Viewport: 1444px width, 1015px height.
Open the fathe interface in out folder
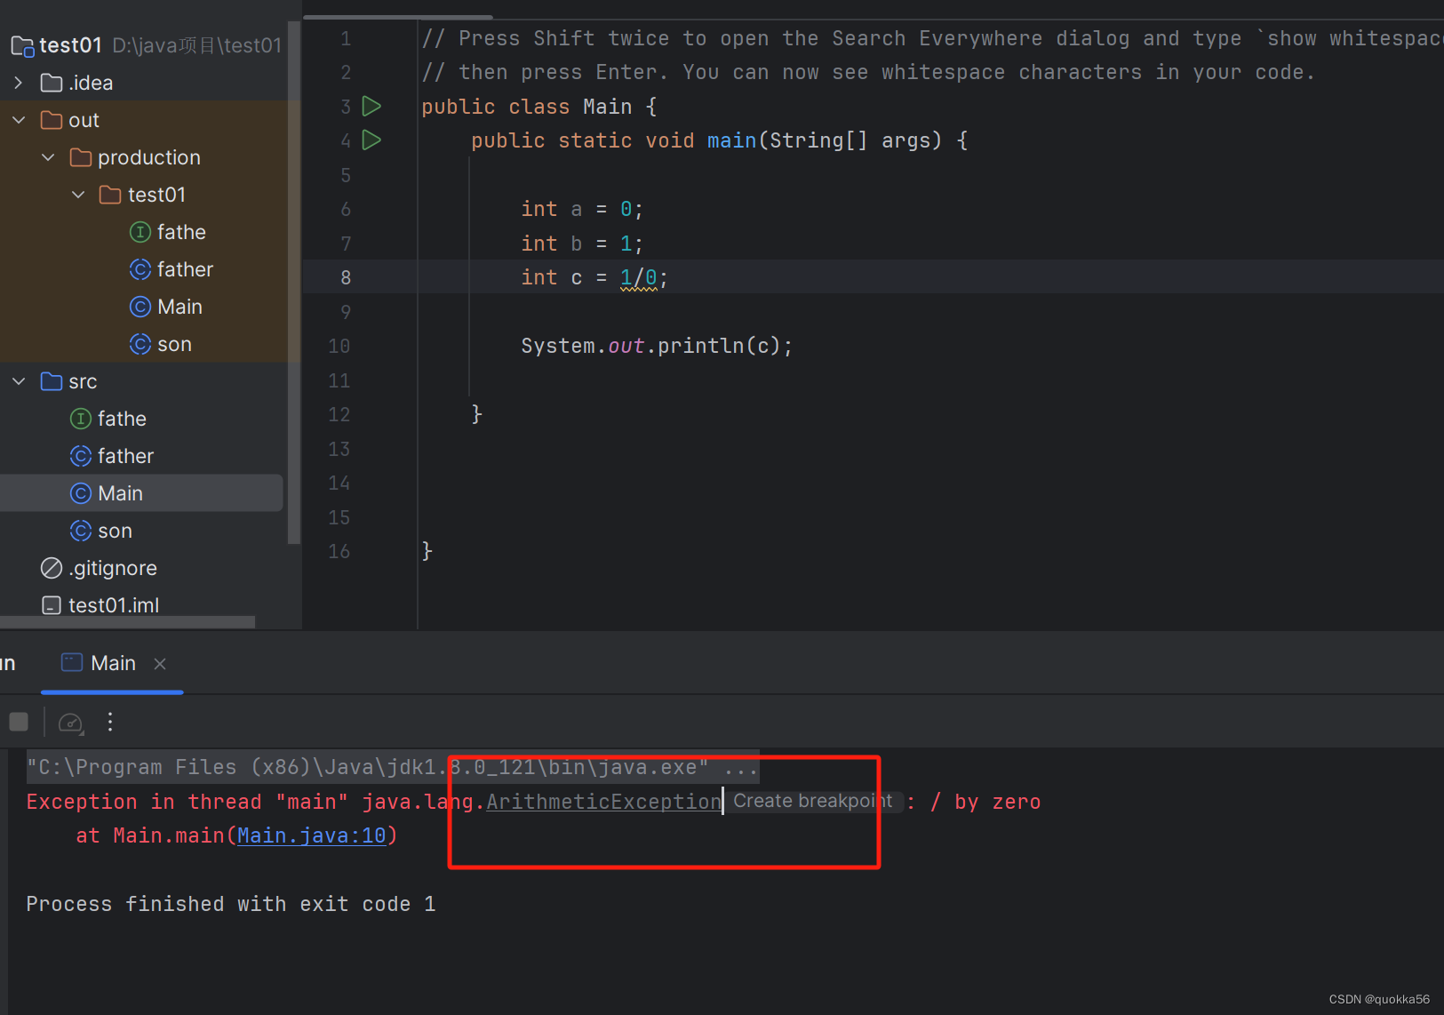click(x=181, y=232)
